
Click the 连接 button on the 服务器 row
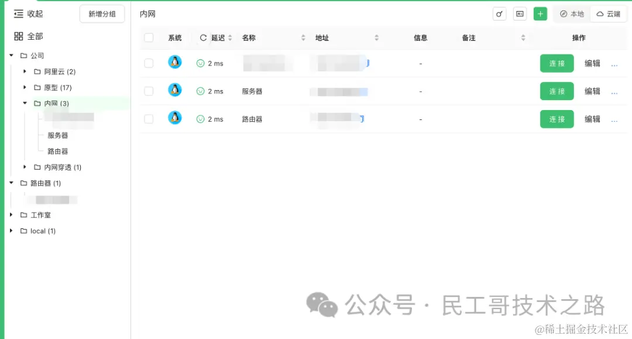click(x=557, y=91)
